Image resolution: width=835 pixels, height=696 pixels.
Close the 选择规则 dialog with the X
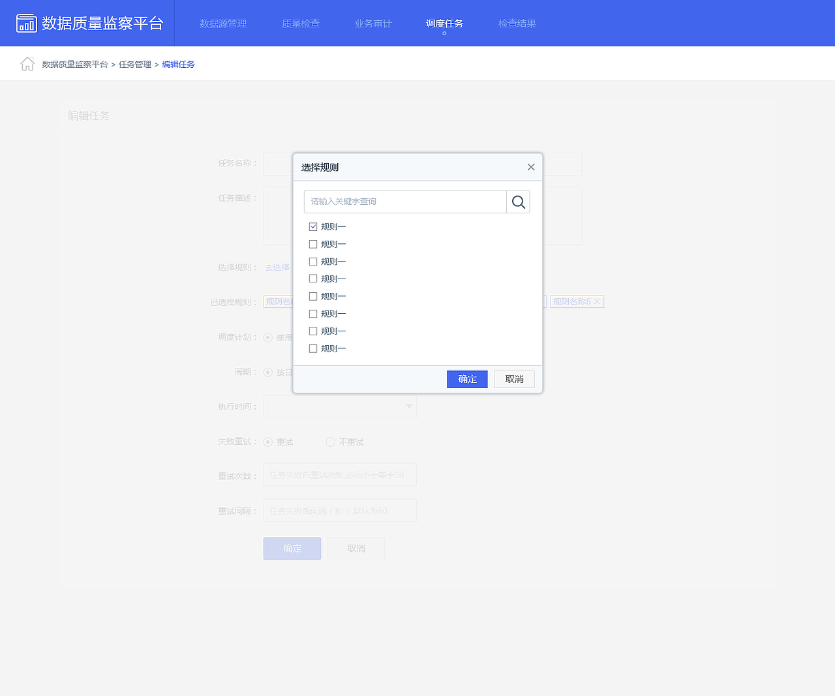click(530, 167)
